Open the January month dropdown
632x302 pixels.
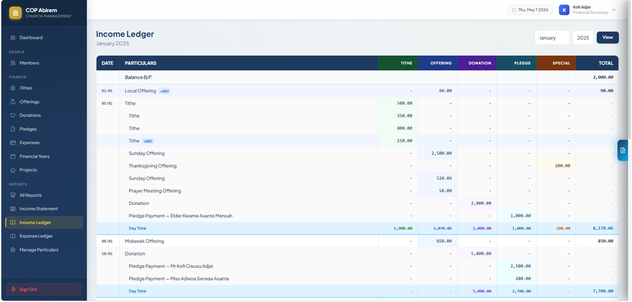pos(552,37)
